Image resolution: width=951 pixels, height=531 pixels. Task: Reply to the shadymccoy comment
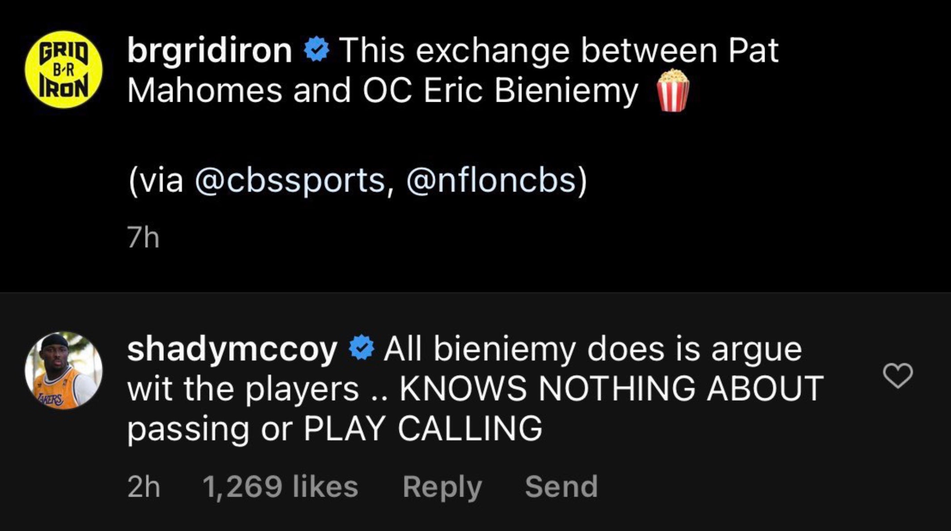click(x=442, y=486)
